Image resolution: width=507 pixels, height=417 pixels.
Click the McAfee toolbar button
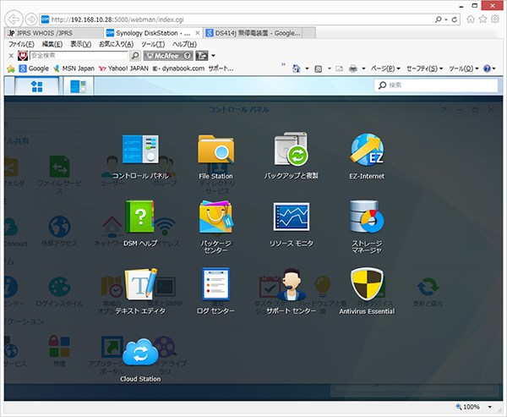pos(168,56)
